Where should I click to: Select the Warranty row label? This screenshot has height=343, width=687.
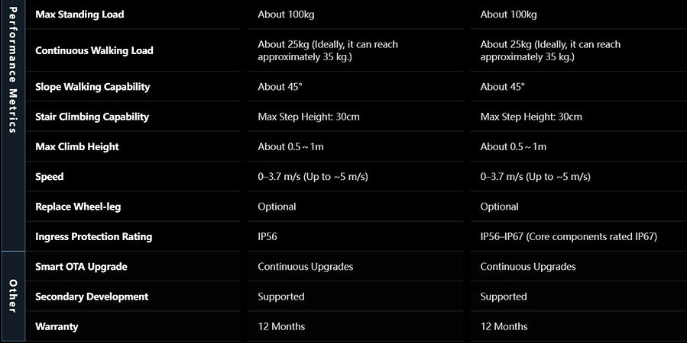(57, 327)
